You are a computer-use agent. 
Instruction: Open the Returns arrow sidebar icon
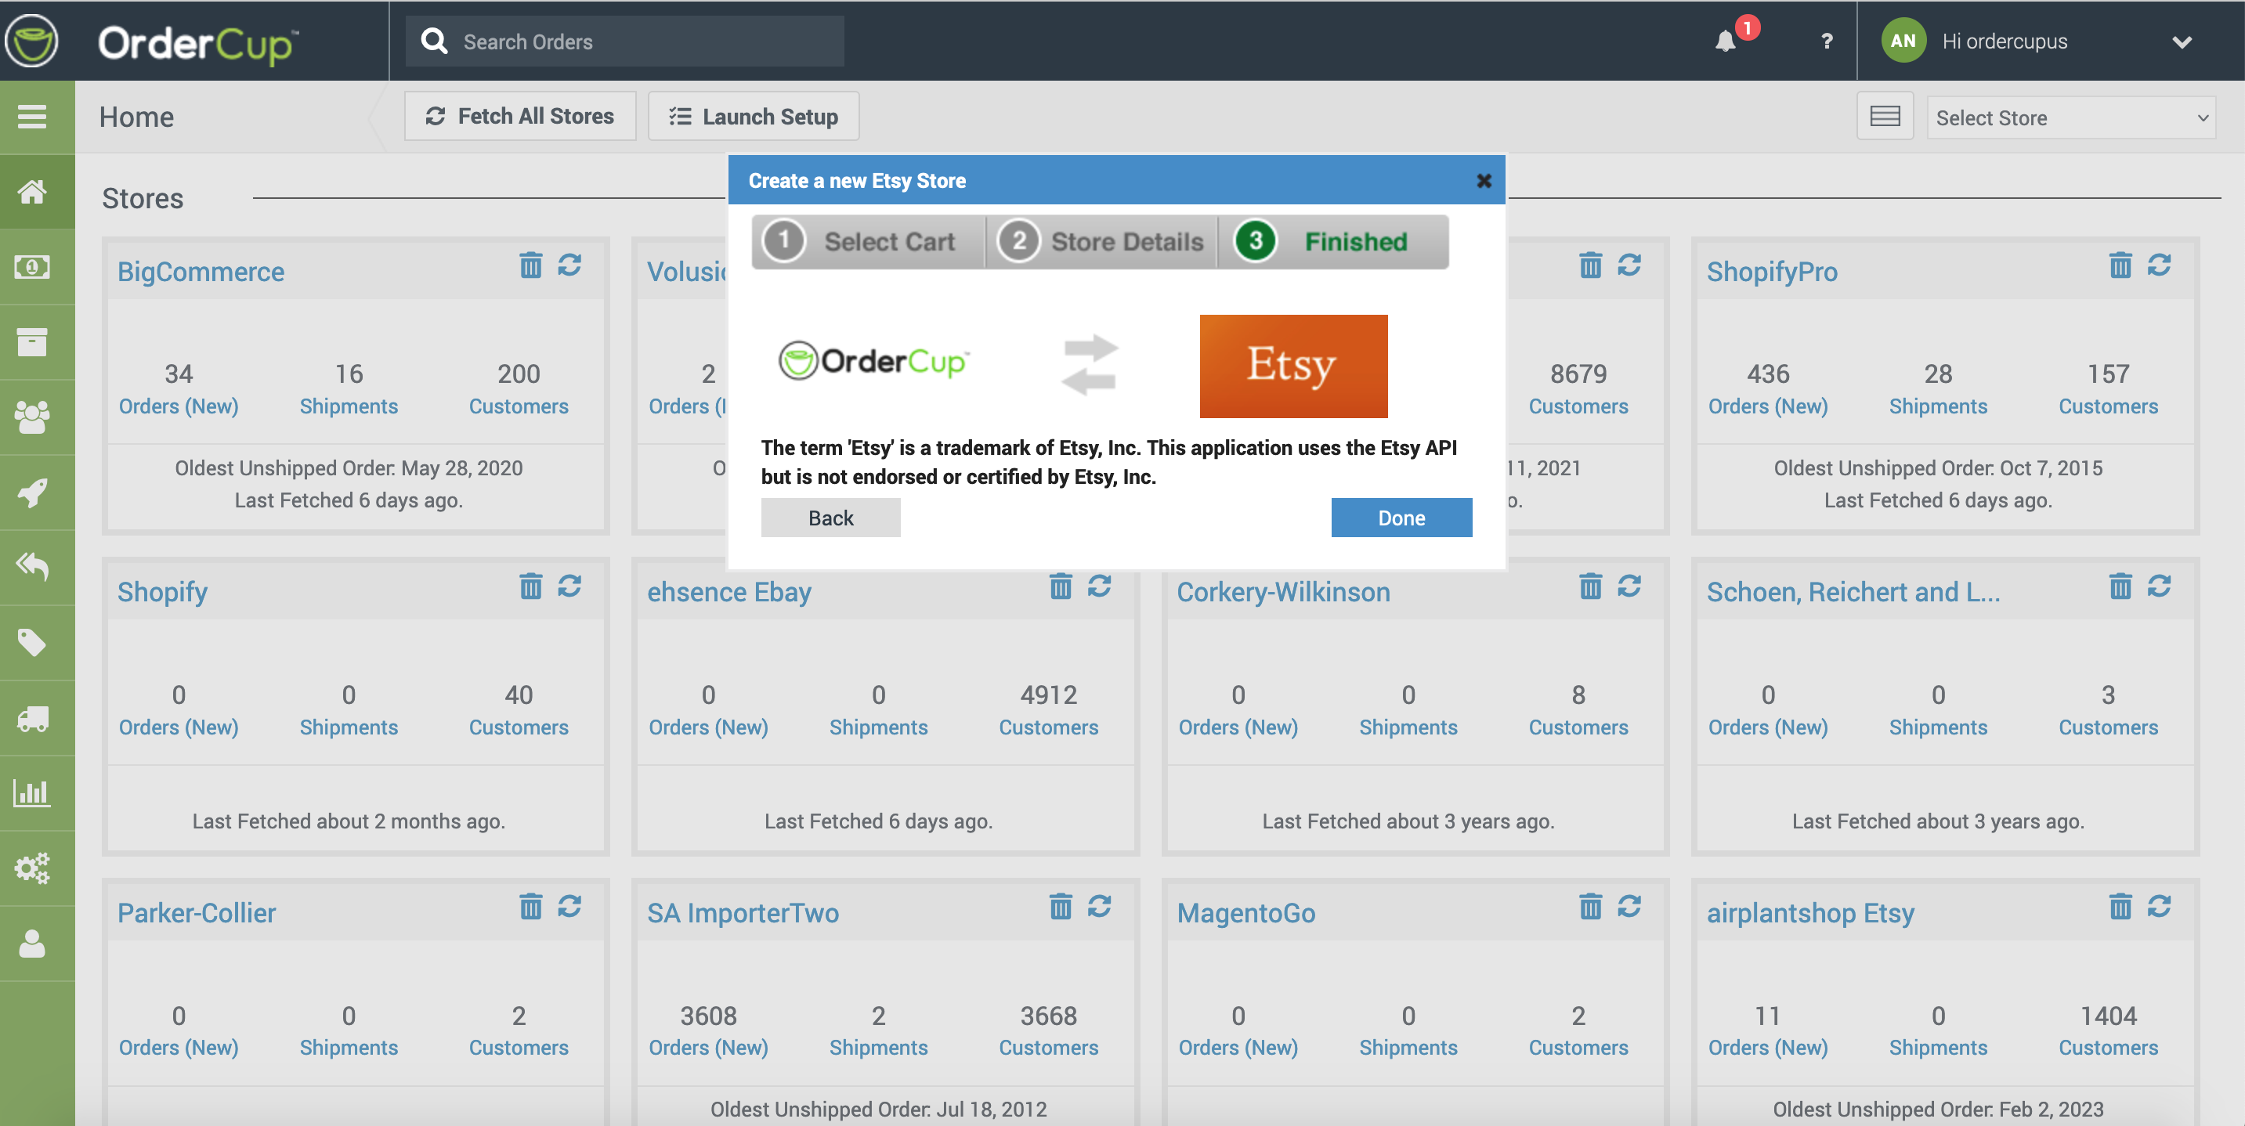coord(32,566)
